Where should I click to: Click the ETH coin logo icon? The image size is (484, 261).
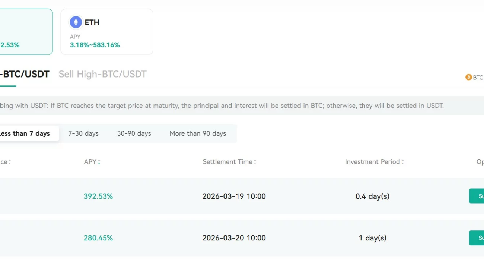[x=76, y=22]
